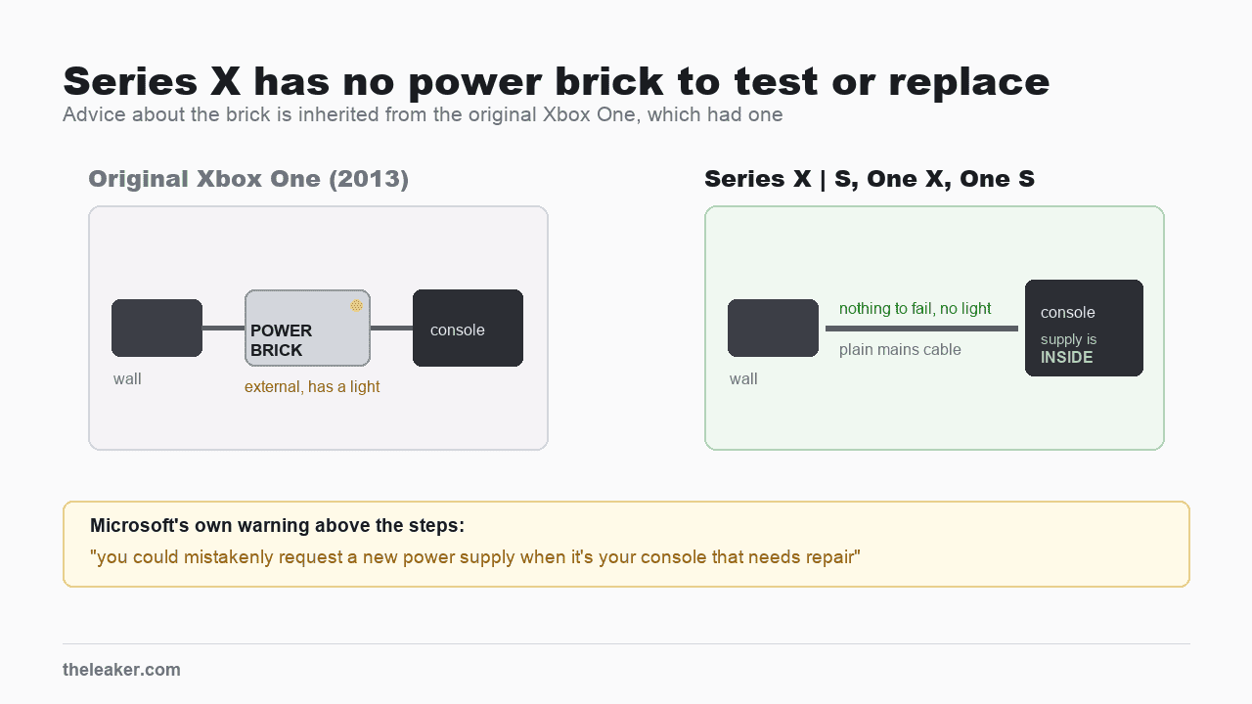Viewport: 1252px width, 704px height.
Task: Click the orange light on the power brick
Action: tap(357, 306)
